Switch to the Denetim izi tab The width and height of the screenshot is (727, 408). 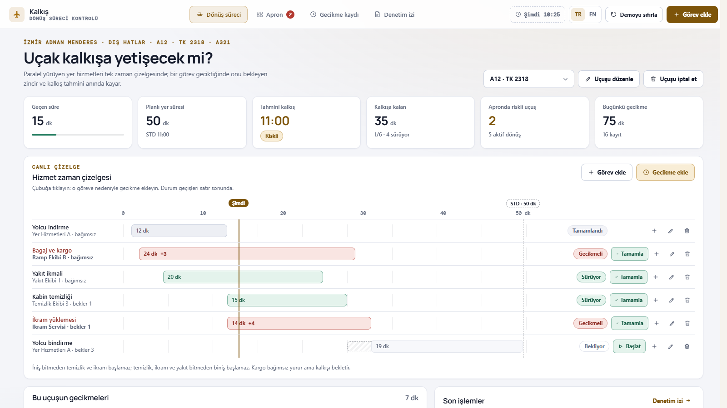[394, 15]
